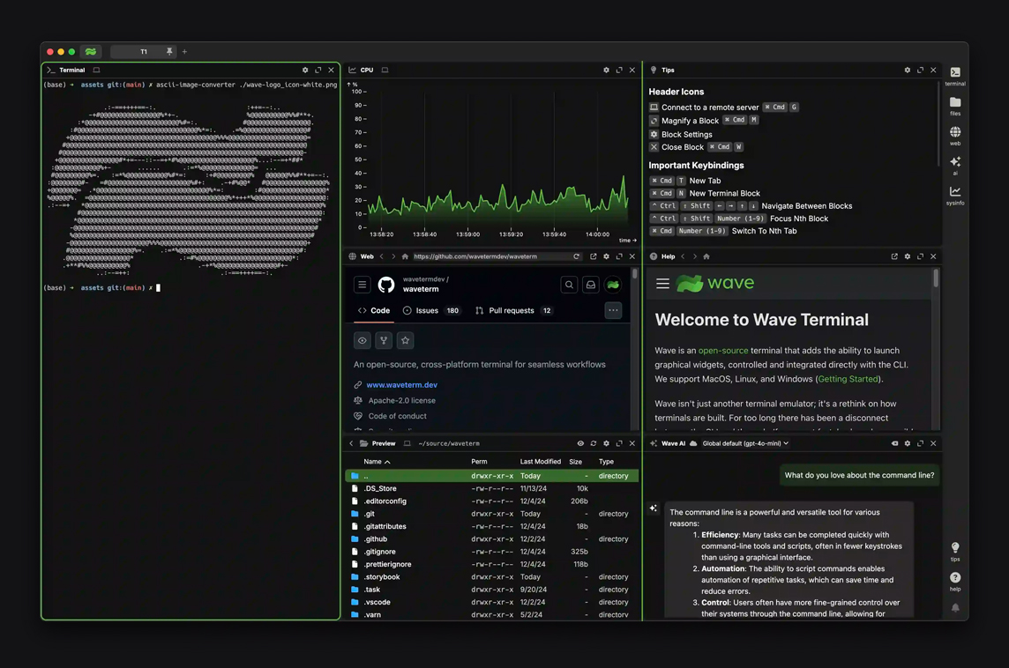Sort the Preview listing by Size column
This screenshot has height=668, width=1009.
575,462
